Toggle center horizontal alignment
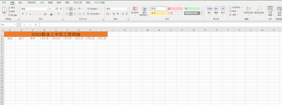Viewport: 282px width, 105px height. pos(71,14)
